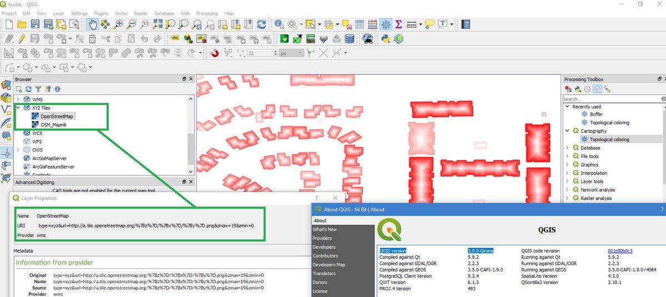Zoom to full extent with the arrows icon
Image resolution: width=666 pixels, height=297 pixels.
(x=158, y=24)
